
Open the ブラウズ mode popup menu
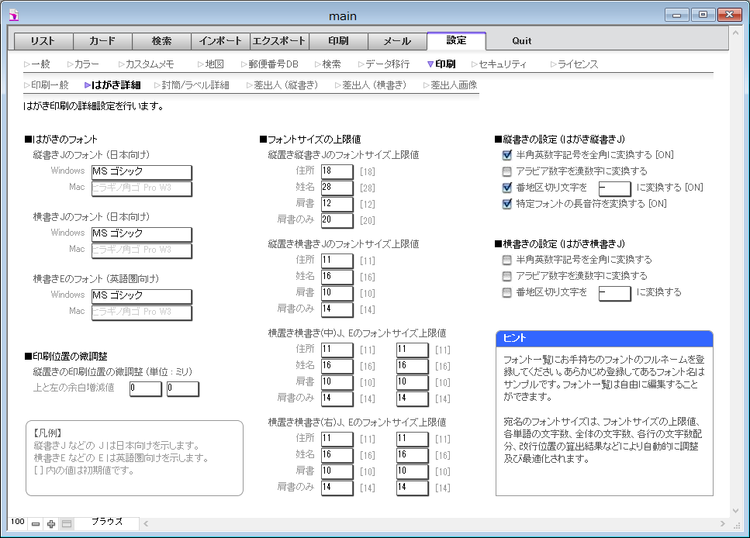107,523
